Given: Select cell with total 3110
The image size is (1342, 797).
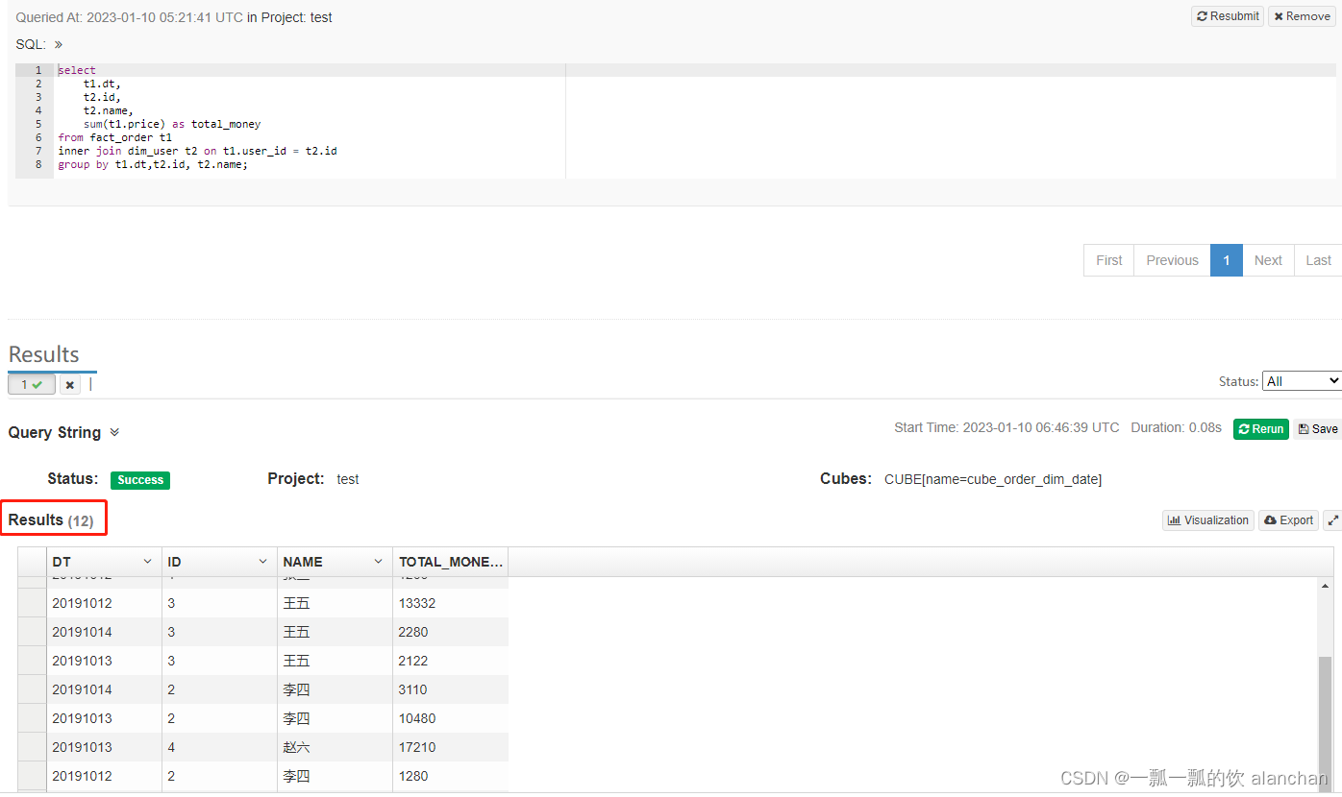Looking at the screenshot, I should click(x=450, y=689).
